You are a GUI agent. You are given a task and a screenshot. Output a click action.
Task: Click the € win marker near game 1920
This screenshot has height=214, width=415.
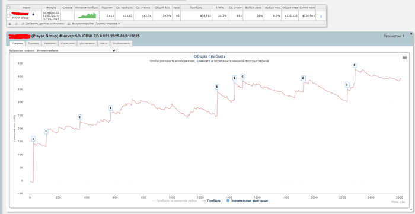click(x=304, y=78)
